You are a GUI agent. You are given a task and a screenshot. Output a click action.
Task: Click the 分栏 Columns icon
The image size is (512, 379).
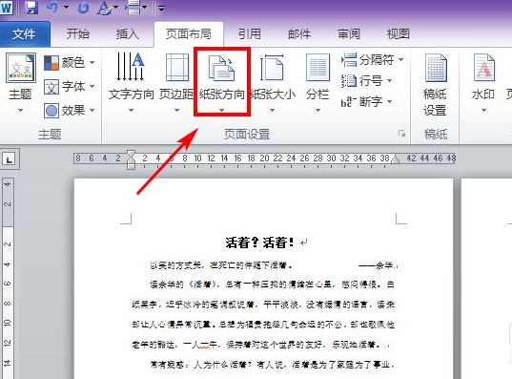point(317,68)
